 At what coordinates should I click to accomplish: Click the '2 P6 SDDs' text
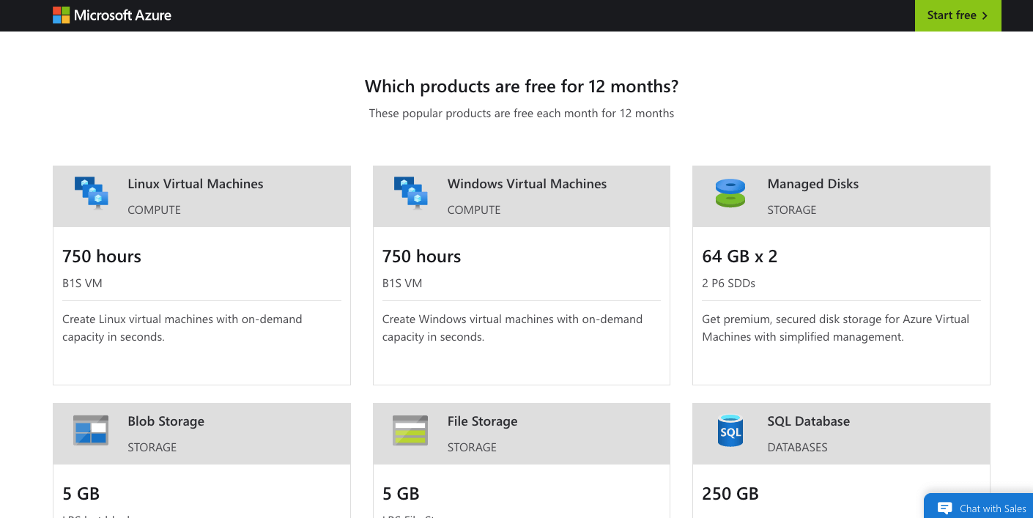[x=729, y=284]
